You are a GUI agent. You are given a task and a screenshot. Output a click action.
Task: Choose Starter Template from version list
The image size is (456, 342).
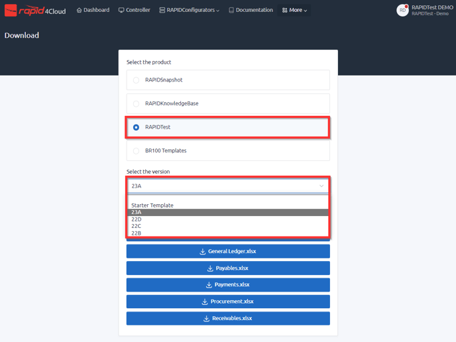pyautogui.click(x=152, y=205)
